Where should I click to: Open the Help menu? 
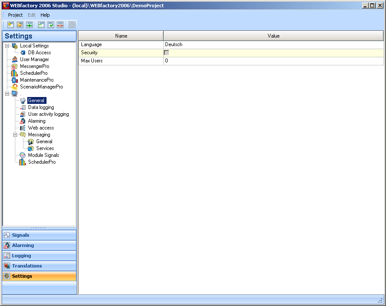coord(45,15)
